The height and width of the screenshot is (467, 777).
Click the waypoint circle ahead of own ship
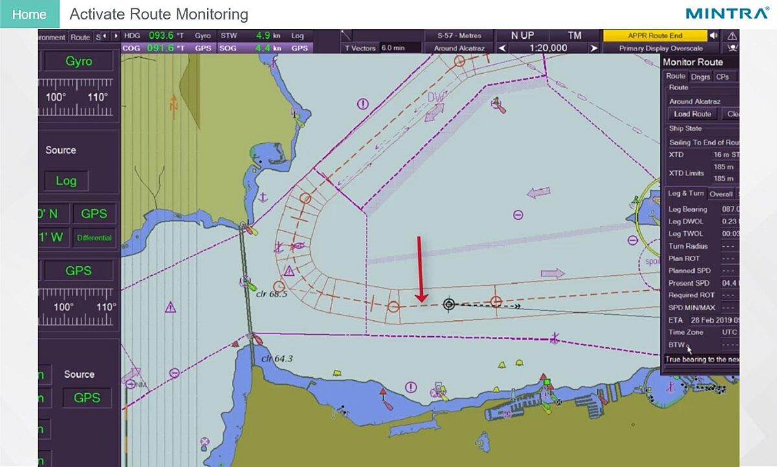point(496,301)
